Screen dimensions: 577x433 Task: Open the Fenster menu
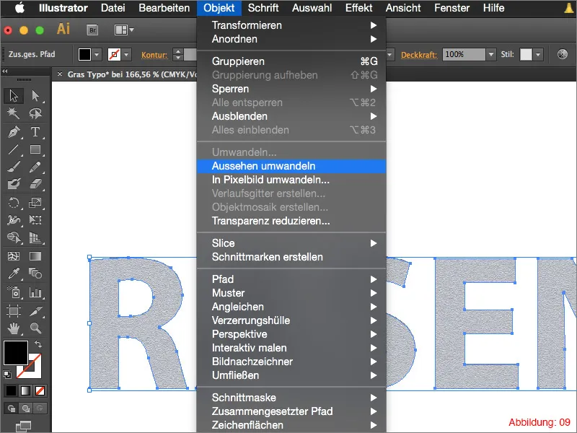tap(452, 9)
